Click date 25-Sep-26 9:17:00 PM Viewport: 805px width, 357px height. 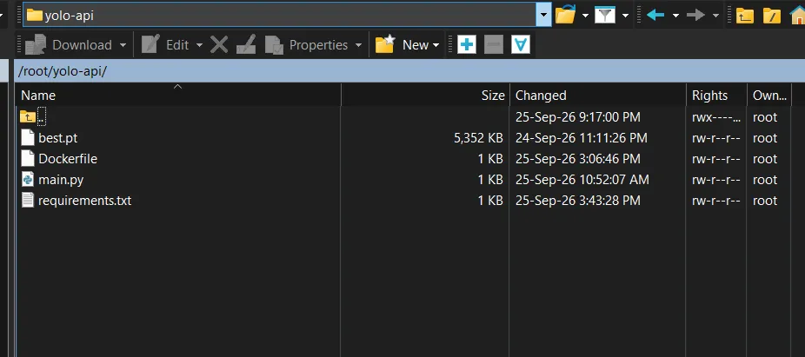pos(578,117)
